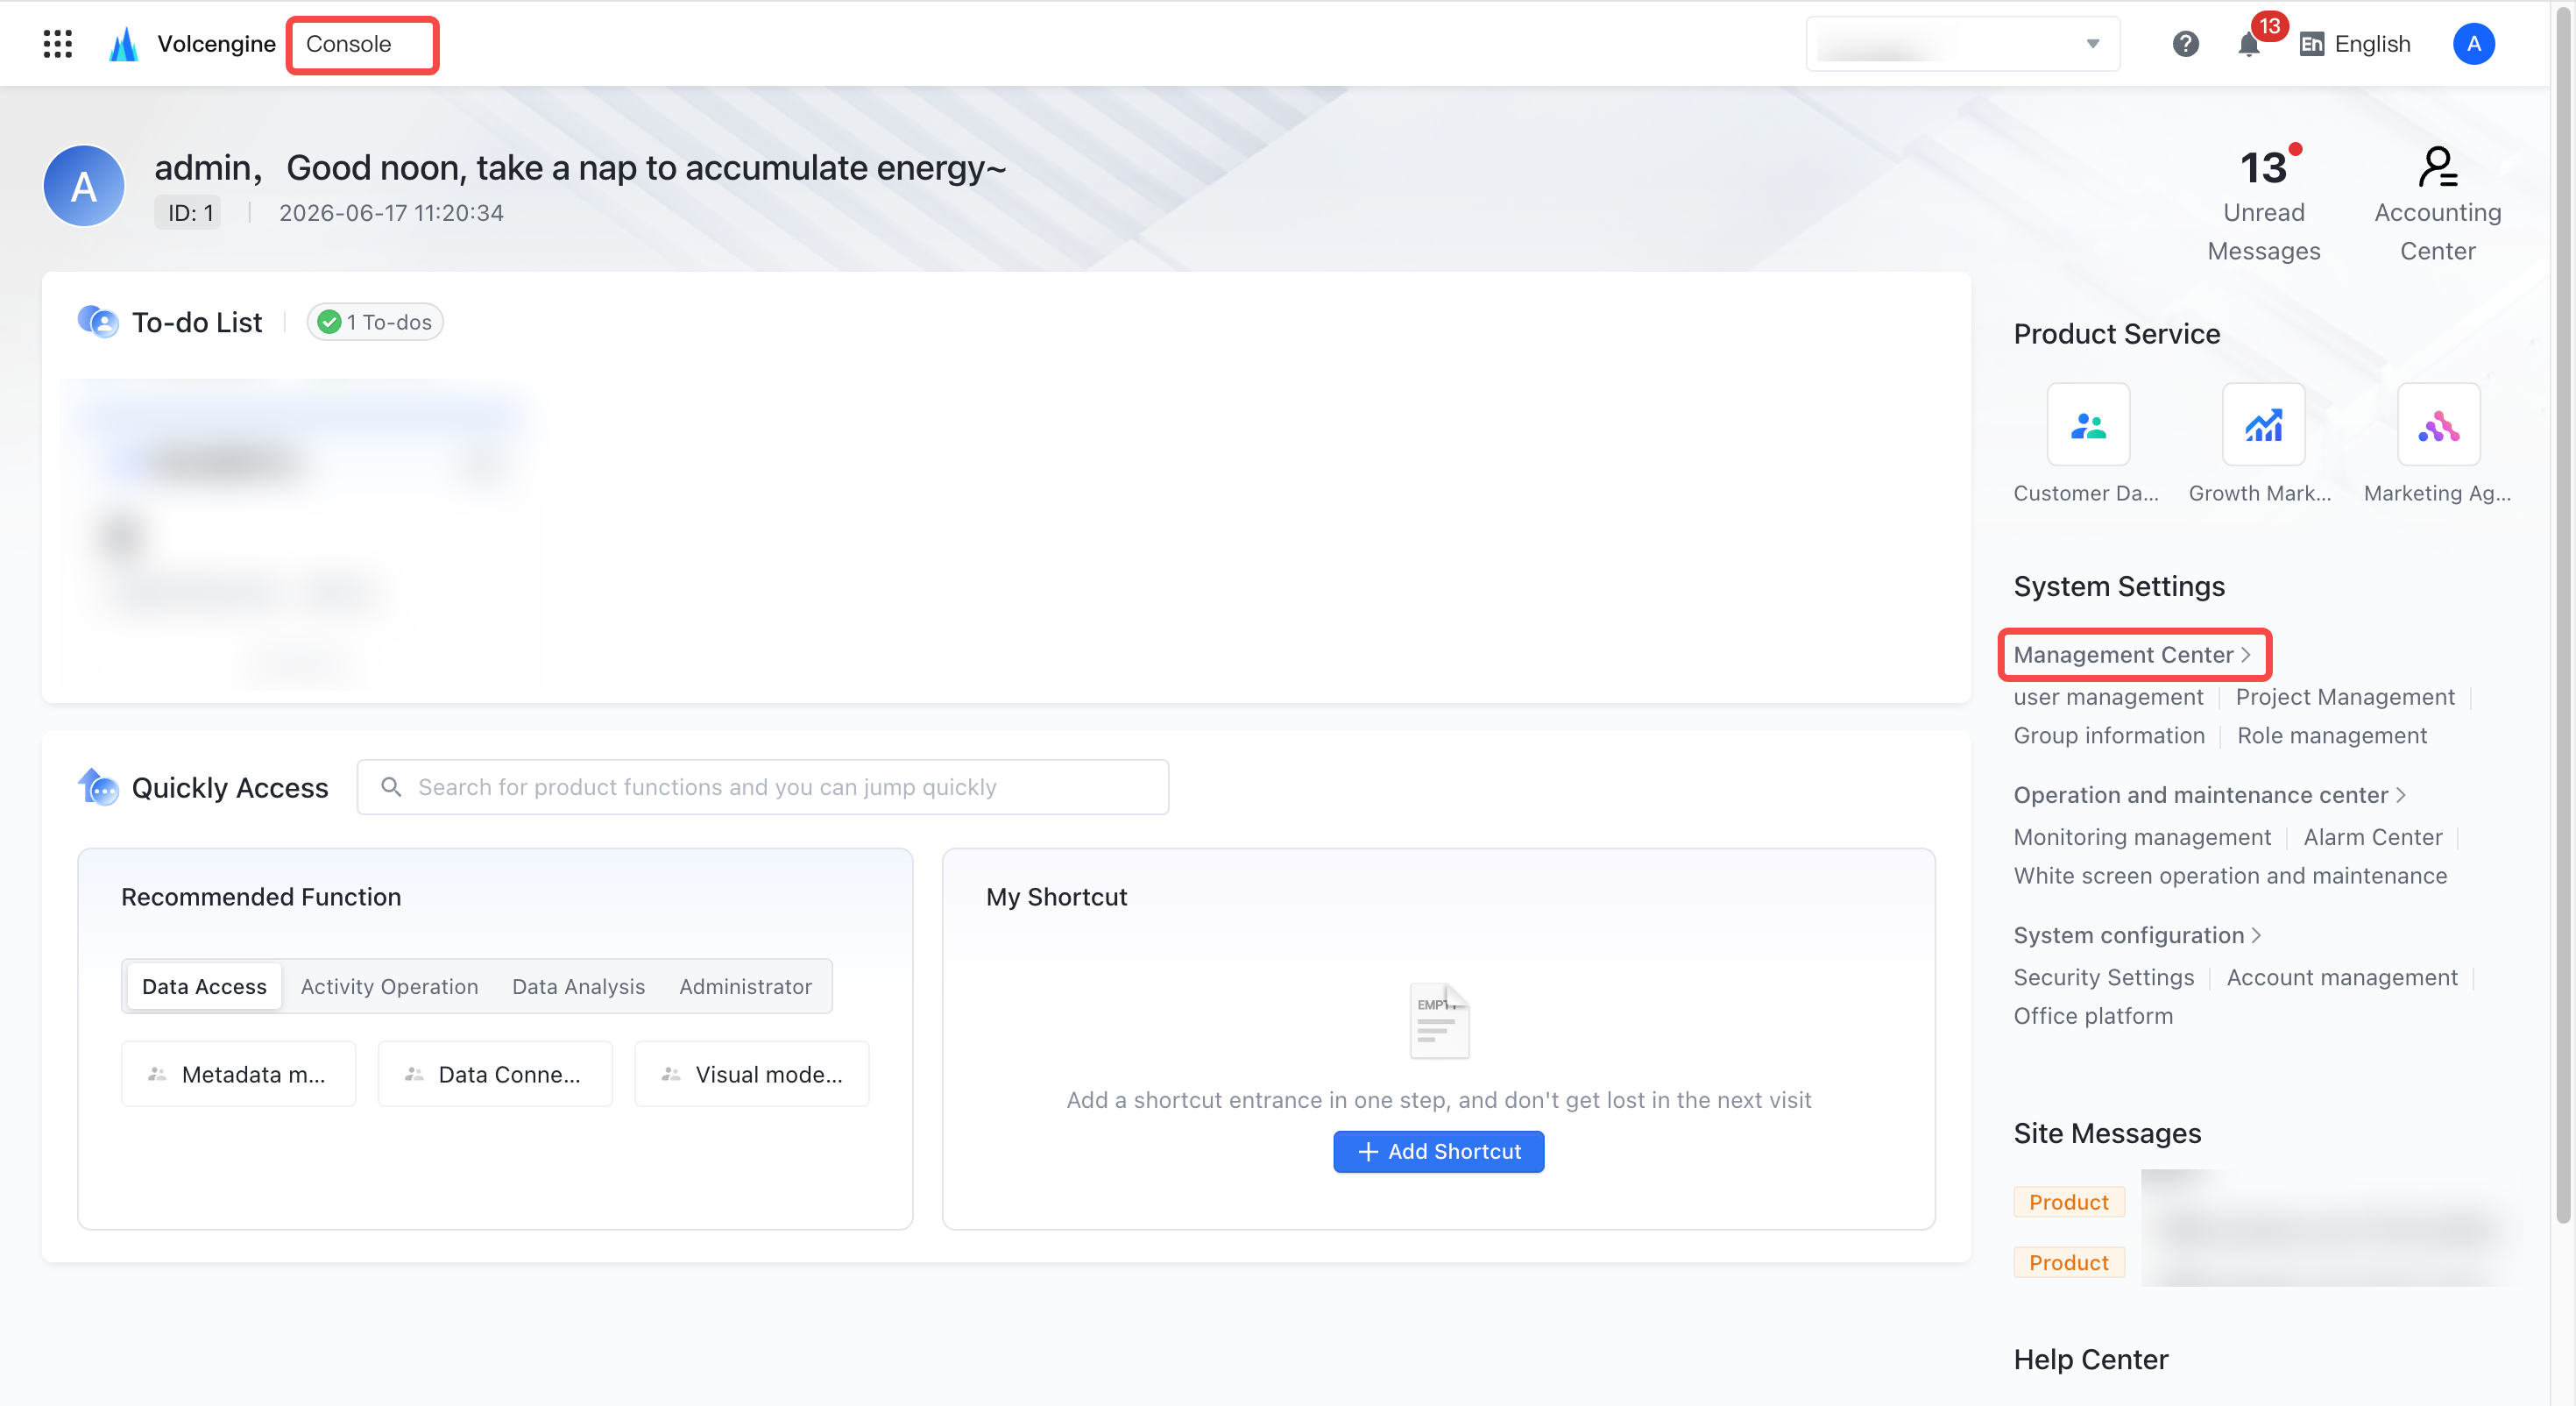Viewport: 2576px width, 1406px height.
Task: Switch language via English selector
Action: click(2354, 43)
